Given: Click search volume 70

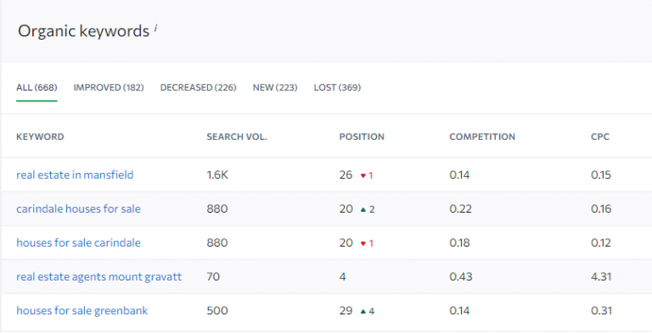Looking at the screenshot, I should point(213,277).
